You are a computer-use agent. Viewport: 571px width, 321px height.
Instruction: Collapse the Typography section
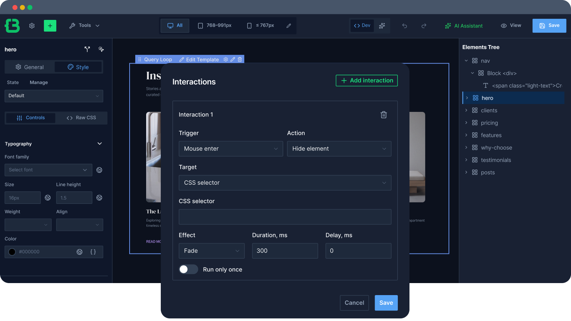tap(100, 143)
